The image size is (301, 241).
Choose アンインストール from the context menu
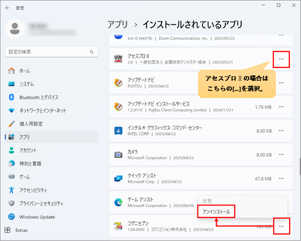216,212
